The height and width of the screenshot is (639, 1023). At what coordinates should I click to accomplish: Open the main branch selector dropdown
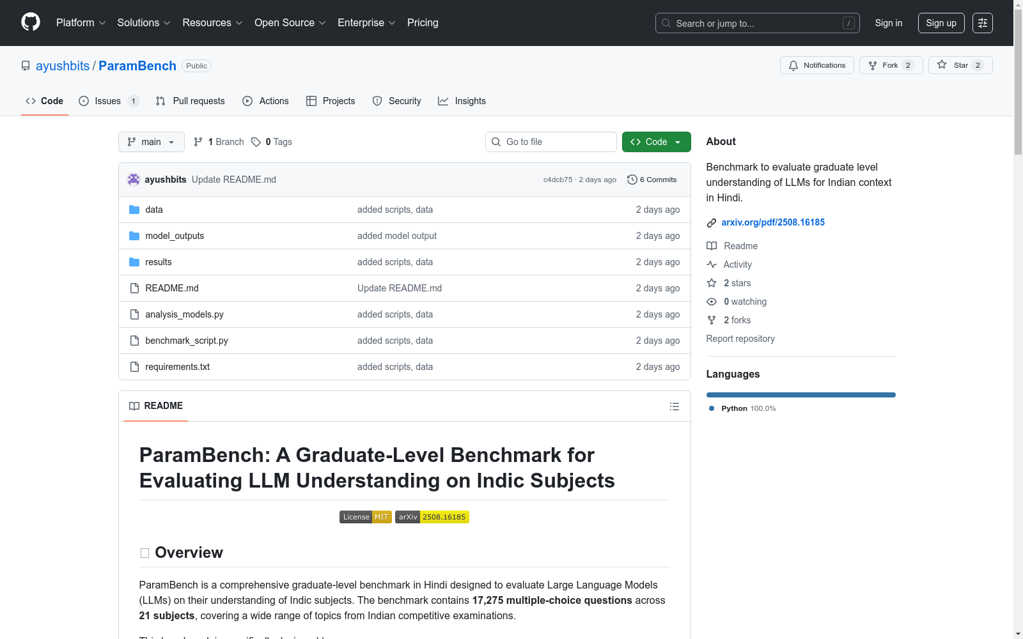[x=152, y=142]
